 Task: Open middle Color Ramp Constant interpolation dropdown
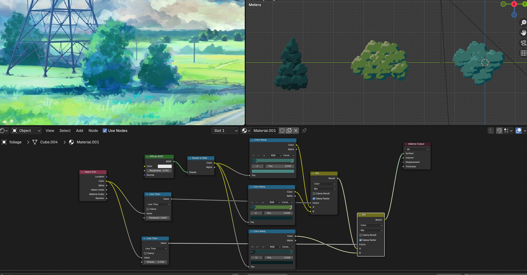point(287,202)
